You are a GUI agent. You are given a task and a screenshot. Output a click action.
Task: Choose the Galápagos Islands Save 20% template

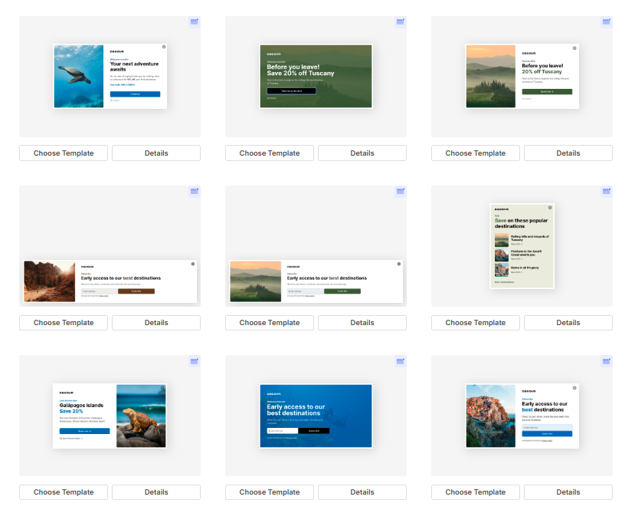coord(64,492)
